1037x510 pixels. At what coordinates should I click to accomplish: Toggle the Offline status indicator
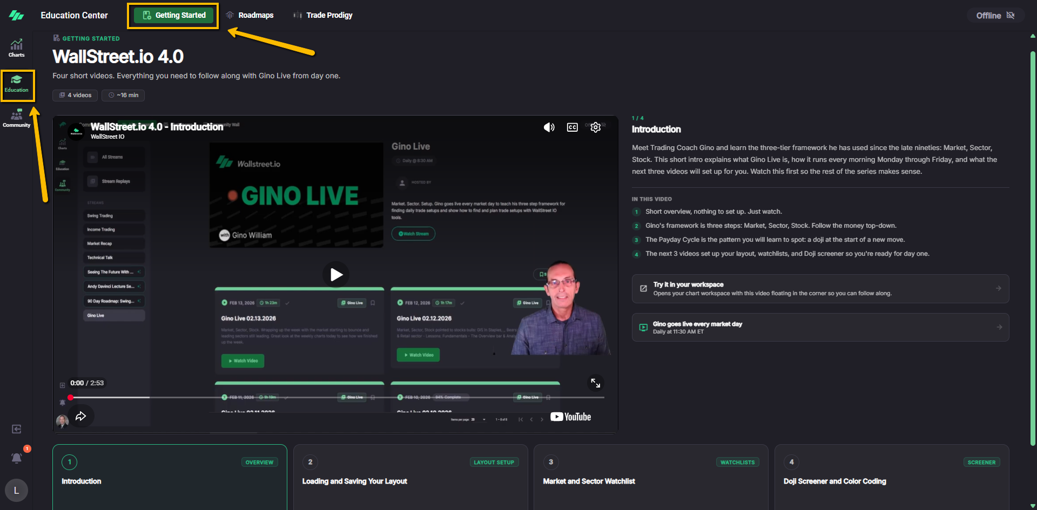[x=995, y=16]
